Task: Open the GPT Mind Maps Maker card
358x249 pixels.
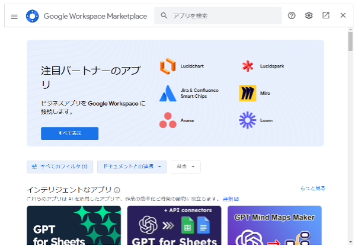Action: tap(274, 225)
